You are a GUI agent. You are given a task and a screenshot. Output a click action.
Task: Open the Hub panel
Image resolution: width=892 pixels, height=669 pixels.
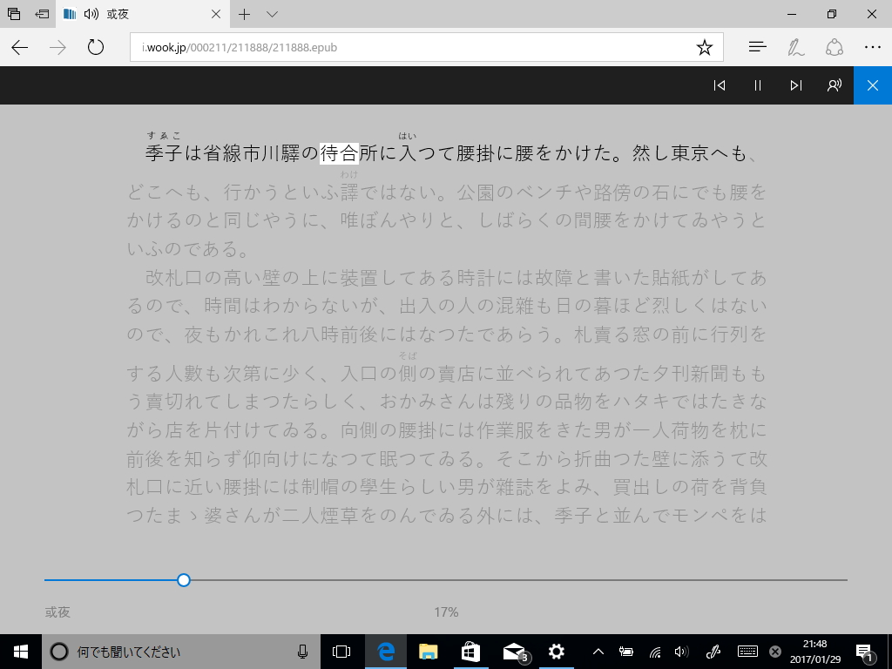pyautogui.click(x=757, y=47)
